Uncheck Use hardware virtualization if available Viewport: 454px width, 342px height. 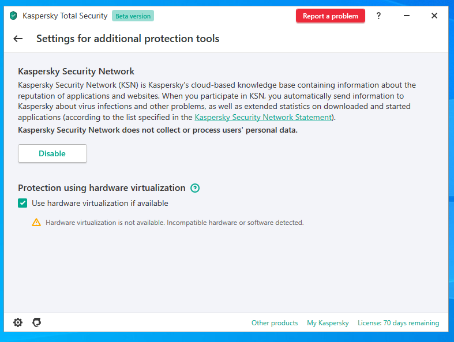coord(22,203)
